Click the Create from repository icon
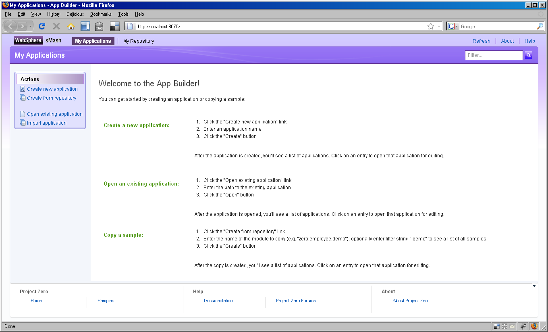Screen dimensions: 548x332 23,98
